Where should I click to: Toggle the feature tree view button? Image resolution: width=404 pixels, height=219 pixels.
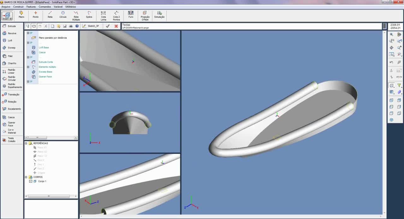[28, 26]
